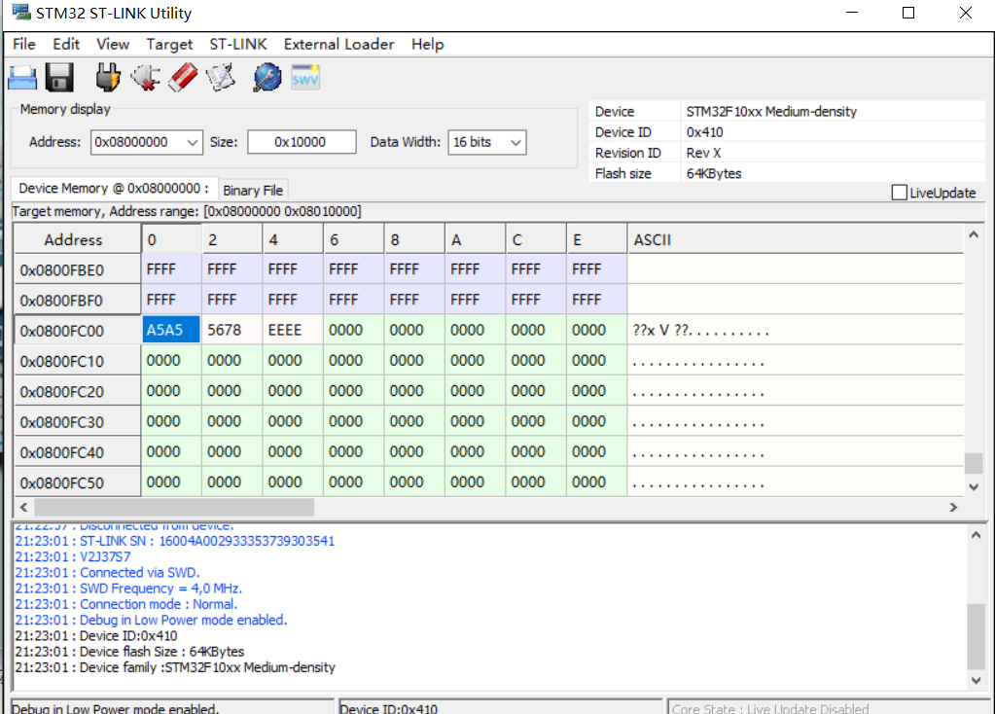Click the memory table vertical scroll thumb
The height and width of the screenshot is (714, 995).
coord(974,463)
